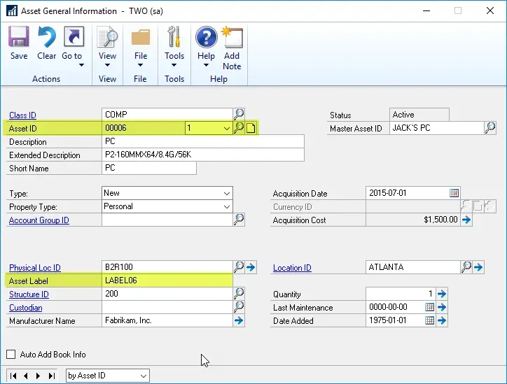Image resolution: width=507 pixels, height=384 pixels.
Task: Expand Property Type dropdown showing Personal
Action: pos(226,206)
